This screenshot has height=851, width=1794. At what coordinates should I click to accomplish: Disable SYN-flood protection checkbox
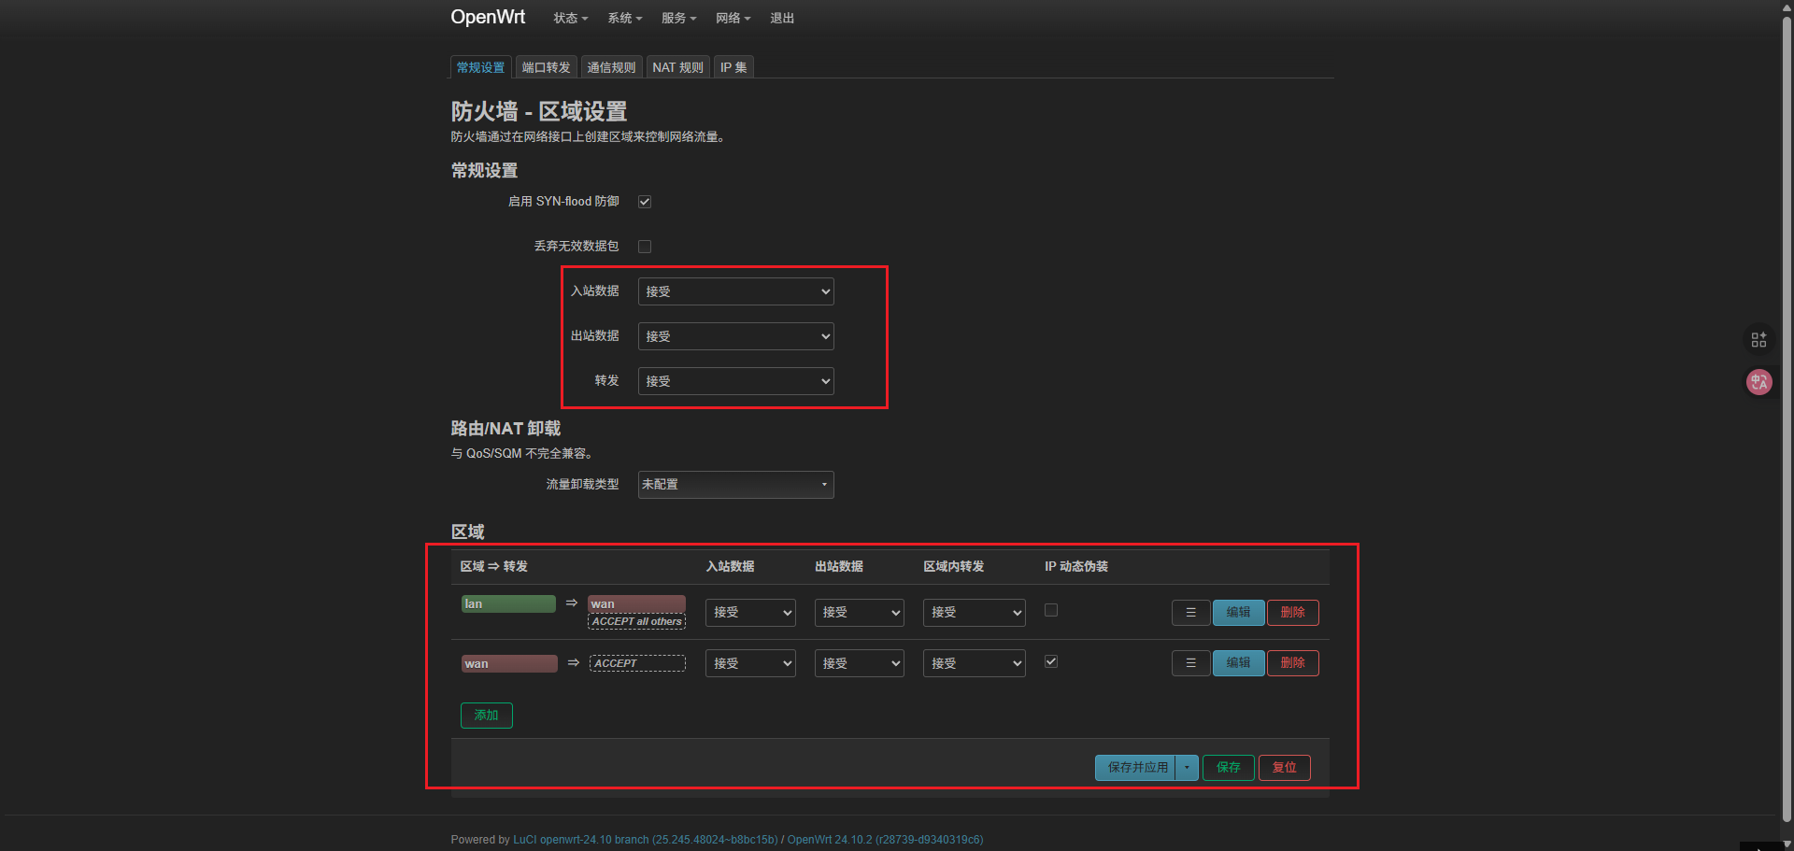click(645, 202)
